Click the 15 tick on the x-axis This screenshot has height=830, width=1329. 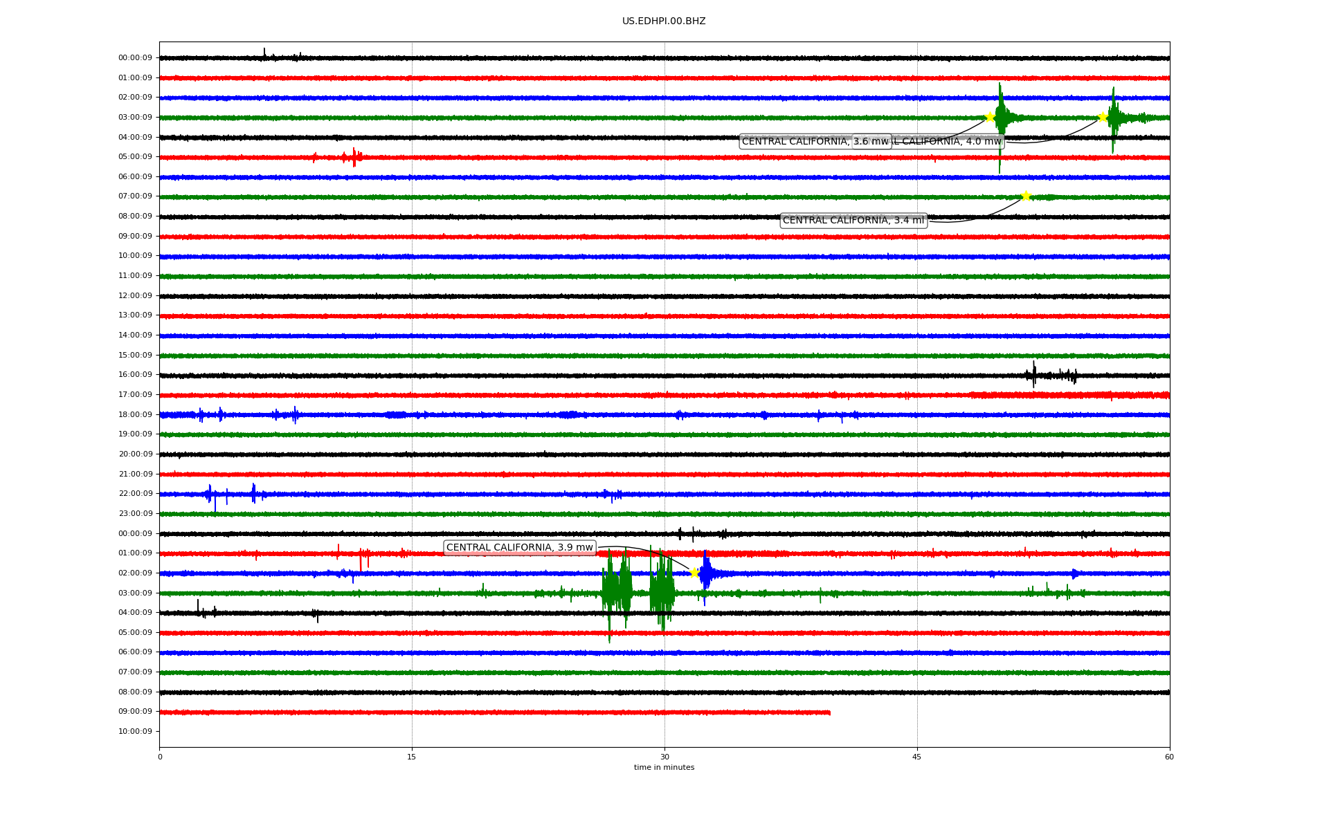tap(412, 757)
